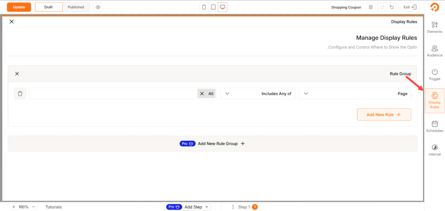
Task: Switch to Draft status
Action: coord(49,7)
